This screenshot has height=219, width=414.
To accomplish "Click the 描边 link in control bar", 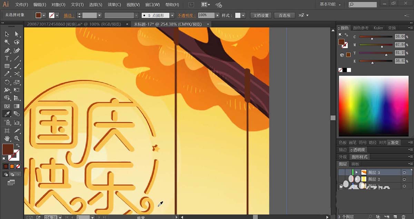I will pos(69,16).
